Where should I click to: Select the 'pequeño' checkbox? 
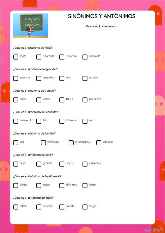pos(39,78)
